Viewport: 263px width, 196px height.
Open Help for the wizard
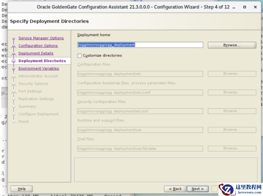coord(22,189)
